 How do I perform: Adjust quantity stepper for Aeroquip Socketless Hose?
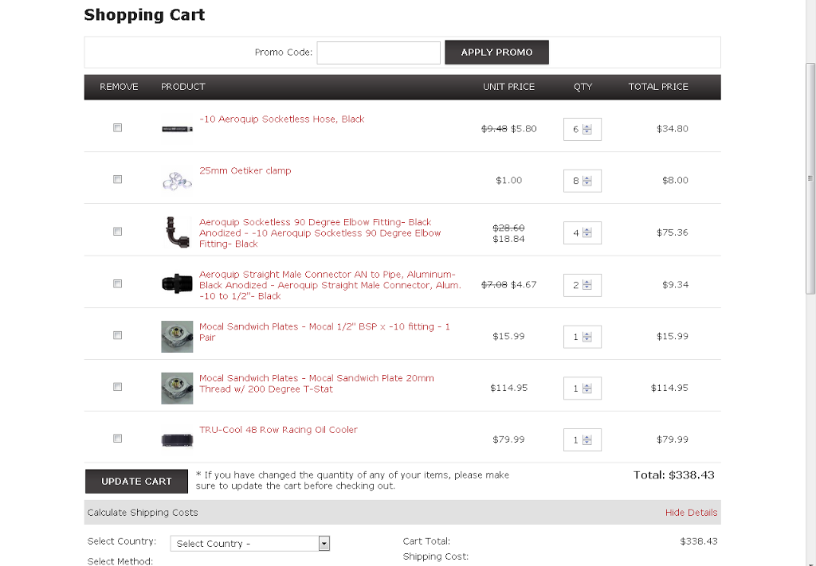[x=587, y=129]
